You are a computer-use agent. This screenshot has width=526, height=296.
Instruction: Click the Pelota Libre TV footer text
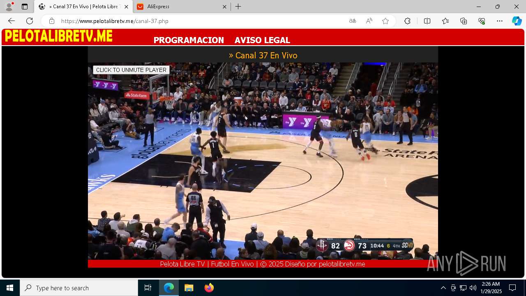[x=263, y=264]
